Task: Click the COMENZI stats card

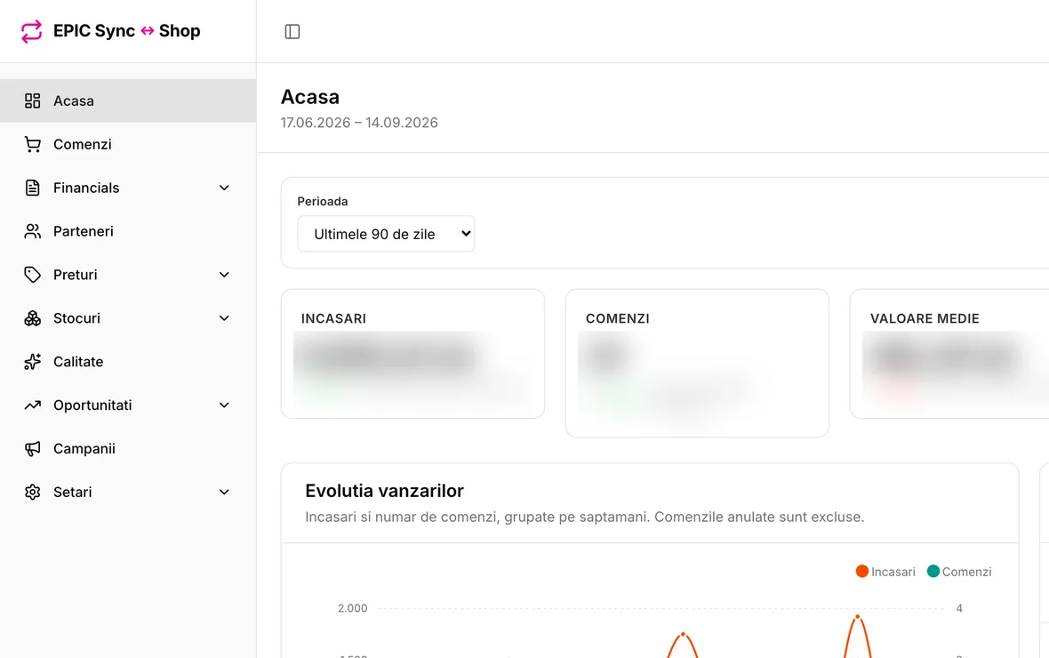Action: (x=697, y=363)
